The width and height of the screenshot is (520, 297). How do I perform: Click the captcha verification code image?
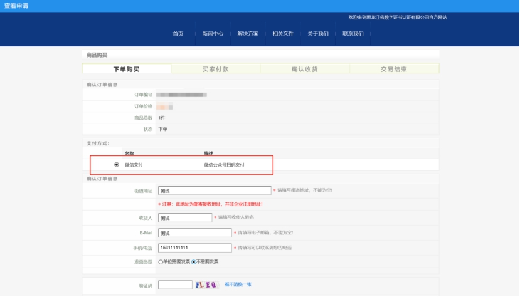click(206, 284)
